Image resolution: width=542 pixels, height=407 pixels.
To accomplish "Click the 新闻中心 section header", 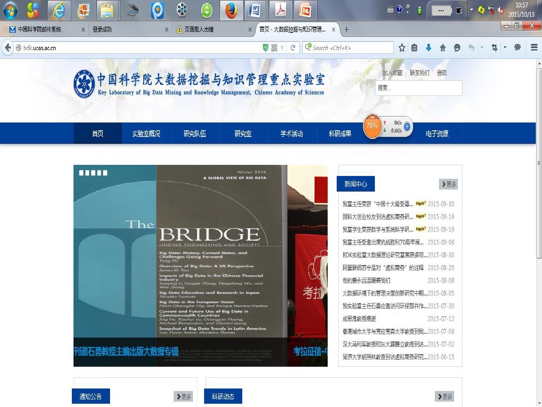I will 356,184.
